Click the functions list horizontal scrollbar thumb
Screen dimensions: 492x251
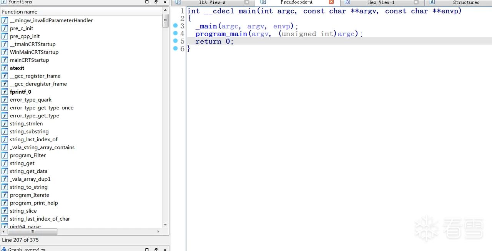click(x=32, y=232)
